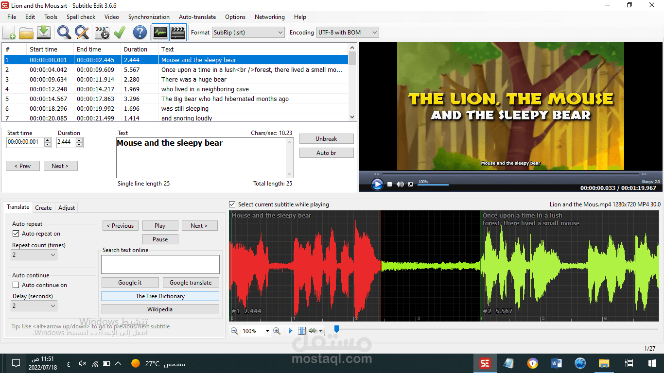Image resolution: width=664 pixels, height=373 pixels.
Task: Click the Google translate button
Action: coord(191,282)
